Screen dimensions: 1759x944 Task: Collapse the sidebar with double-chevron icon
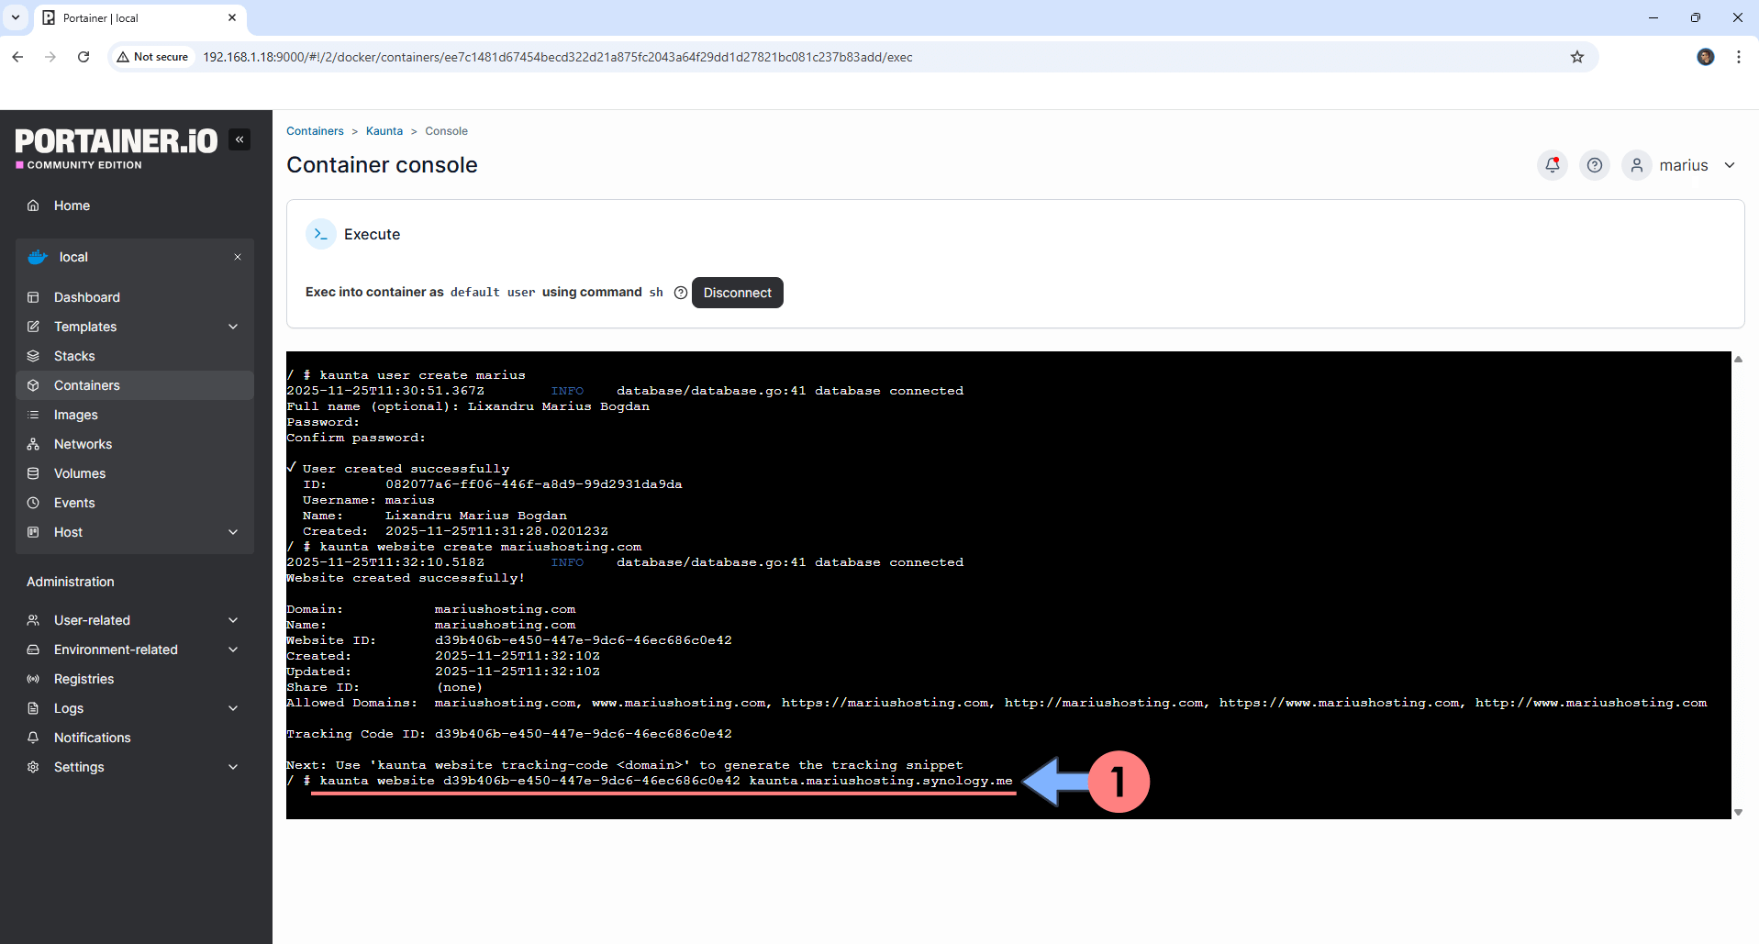coord(239,139)
